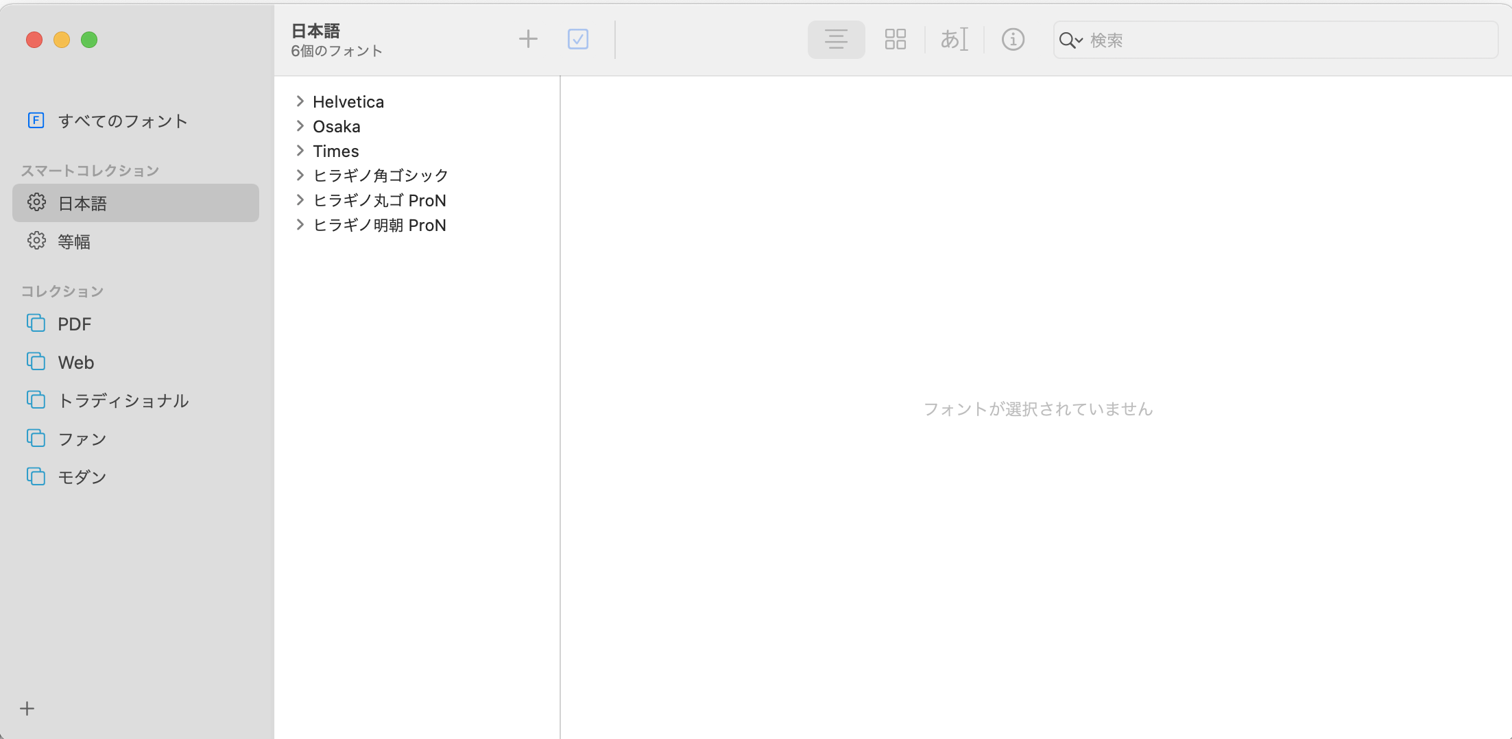
Task: Expand the Osaka font family
Action: click(300, 126)
